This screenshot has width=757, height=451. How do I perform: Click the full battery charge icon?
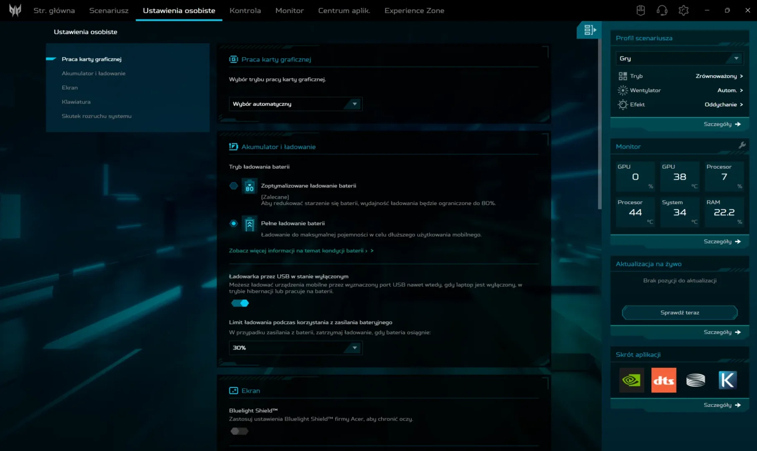coord(249,224)
